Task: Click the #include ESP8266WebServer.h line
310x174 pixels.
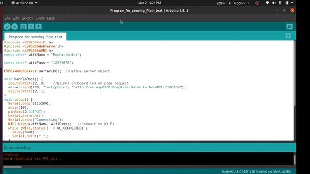Action: pyautogui.click(x=34, y=46)
